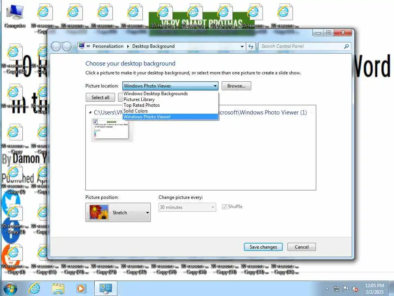Launch Internet Explorer from the taskbar
The width and height of the screenshot is (394, 296).
coord(34,288)
